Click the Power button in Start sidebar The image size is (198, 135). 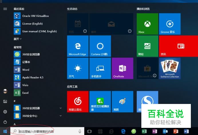[5, 122]
